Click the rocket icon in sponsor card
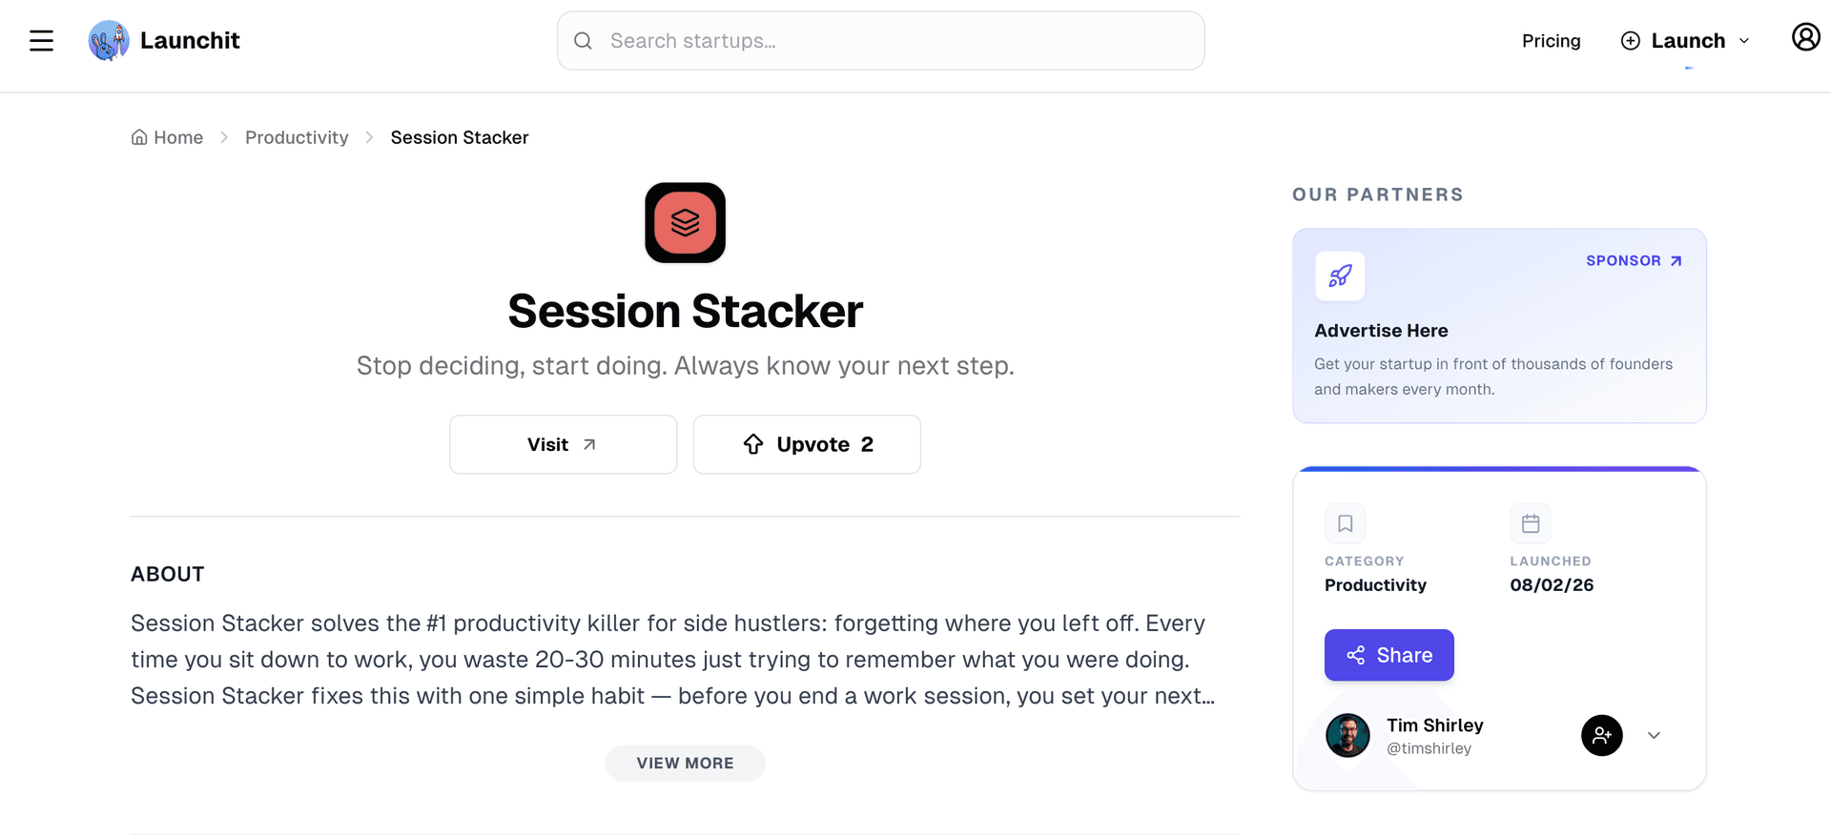This screenshot has width=1831, height=837. click(x=1340, y=276)
